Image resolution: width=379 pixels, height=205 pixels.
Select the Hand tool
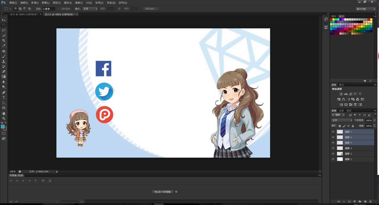click(x=4, y=113)
